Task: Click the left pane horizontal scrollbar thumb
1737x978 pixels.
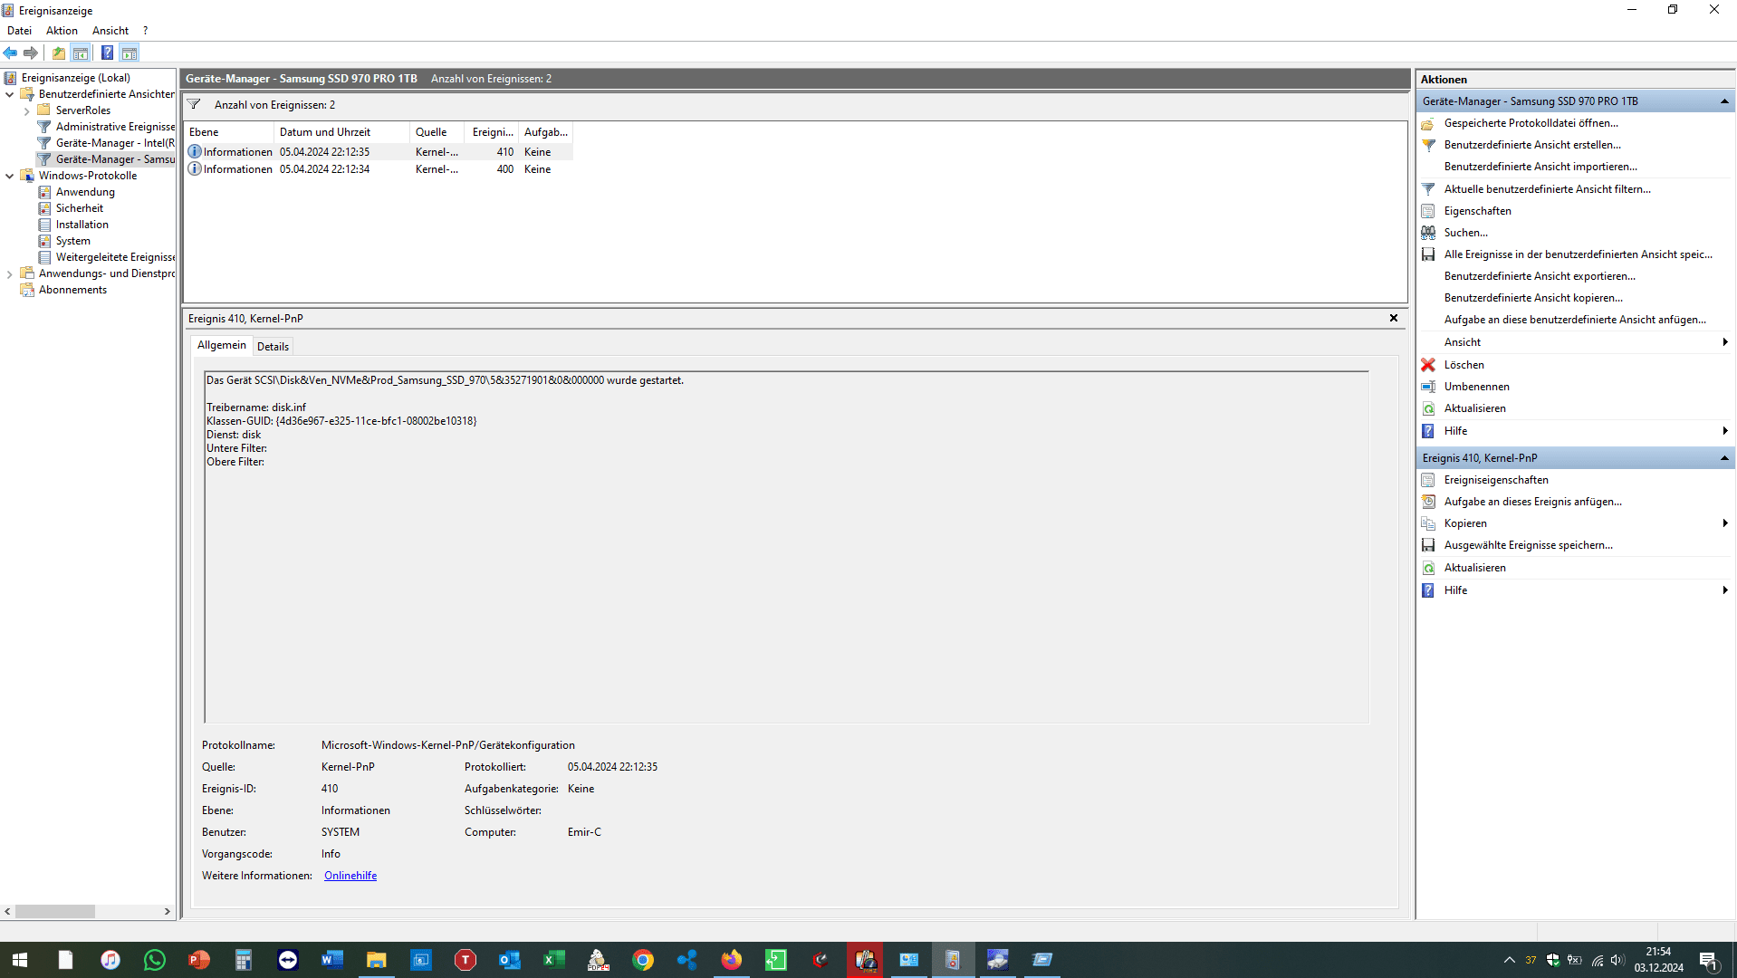Action: [x=55, y=912]
